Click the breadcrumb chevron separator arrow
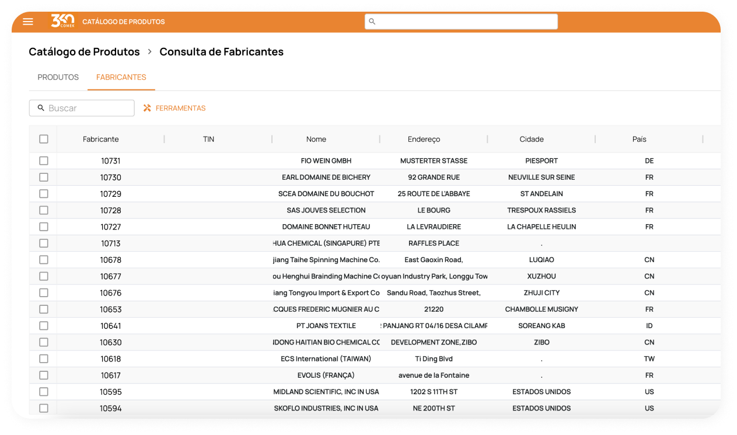The width and height of the screenshot is (737, 435). pyautogui.click(x=149, y=52)
